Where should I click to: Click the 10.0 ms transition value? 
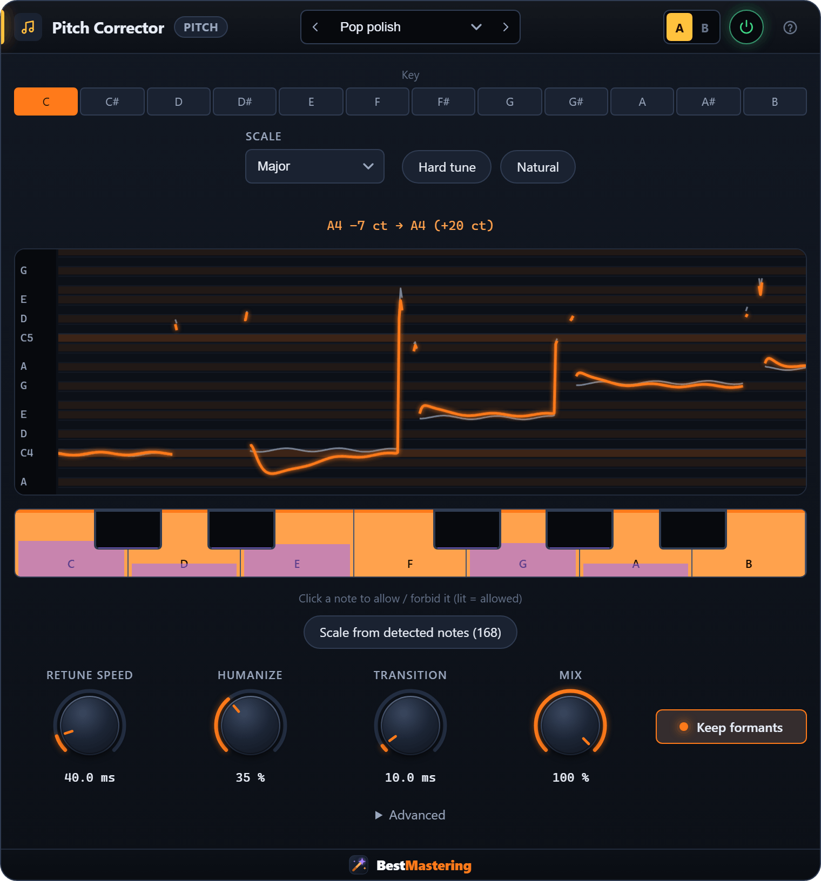pyautogui.click(x=410, y=777)
